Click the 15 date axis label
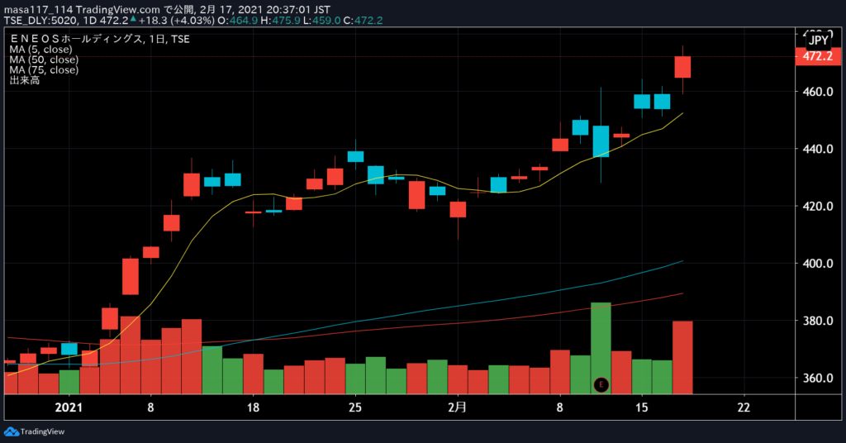 (641, 407)
